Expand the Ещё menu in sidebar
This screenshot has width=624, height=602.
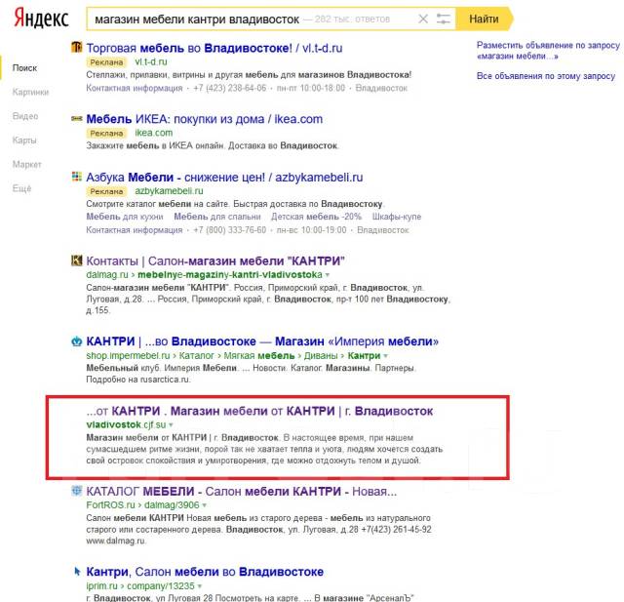coord(22,188)
